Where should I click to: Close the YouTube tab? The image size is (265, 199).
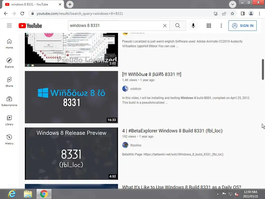click(x=60, y=4)
